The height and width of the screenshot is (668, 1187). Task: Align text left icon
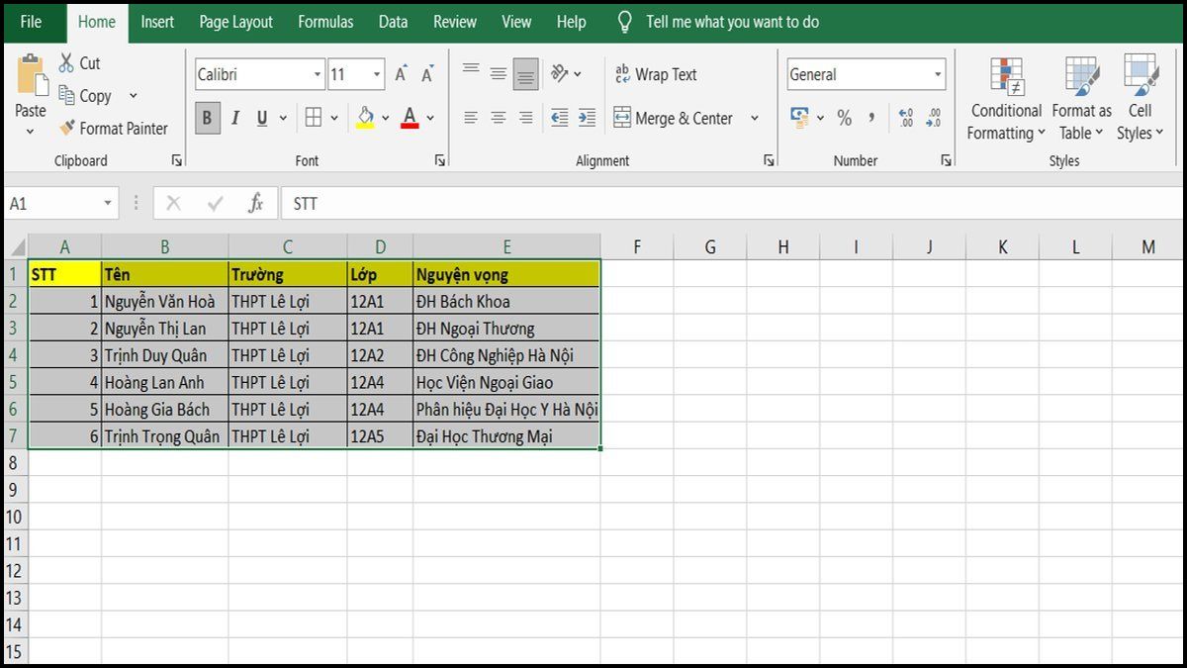[471, 118]
